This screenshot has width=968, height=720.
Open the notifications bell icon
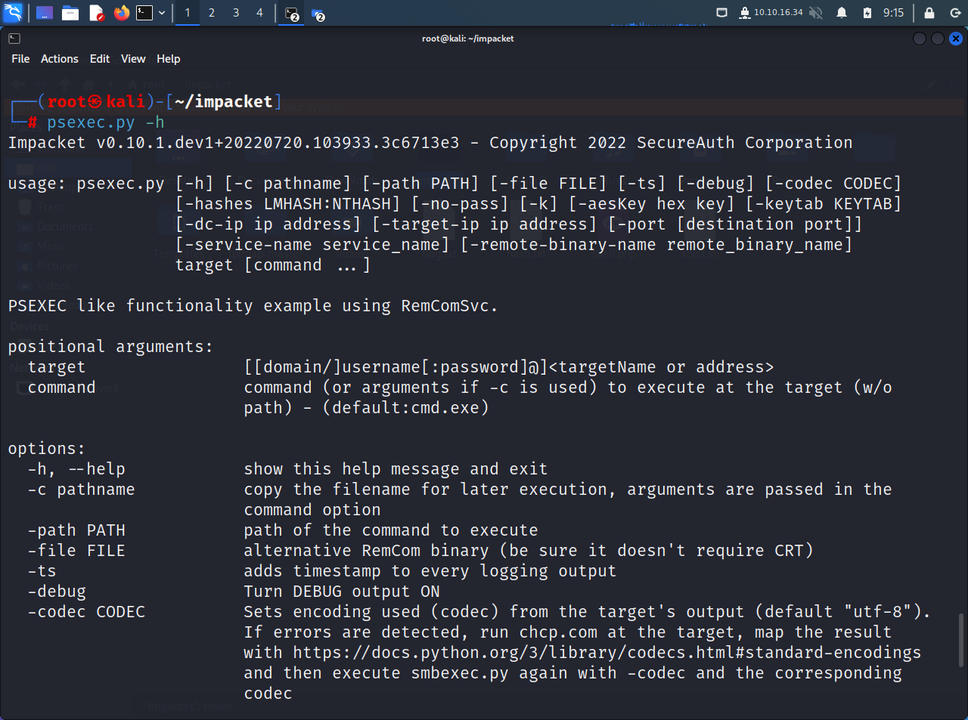[x=842, y=13]
